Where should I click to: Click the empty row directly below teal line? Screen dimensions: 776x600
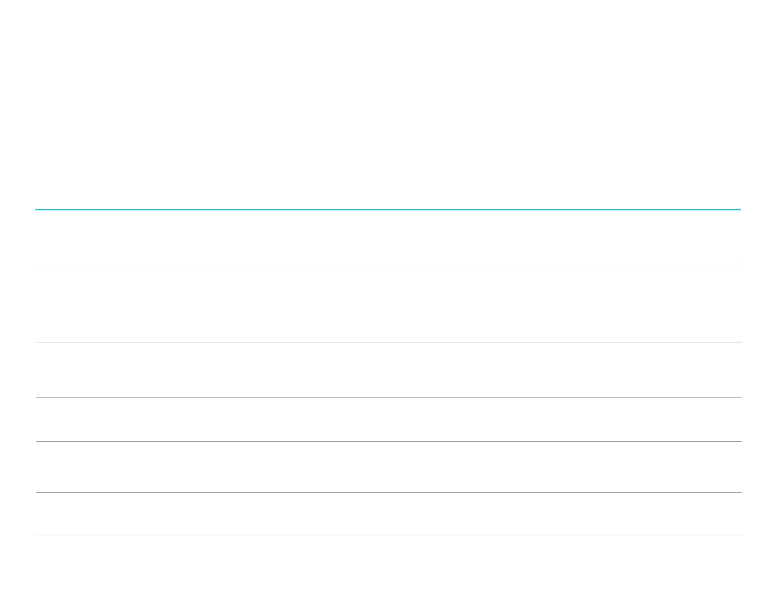388,236
